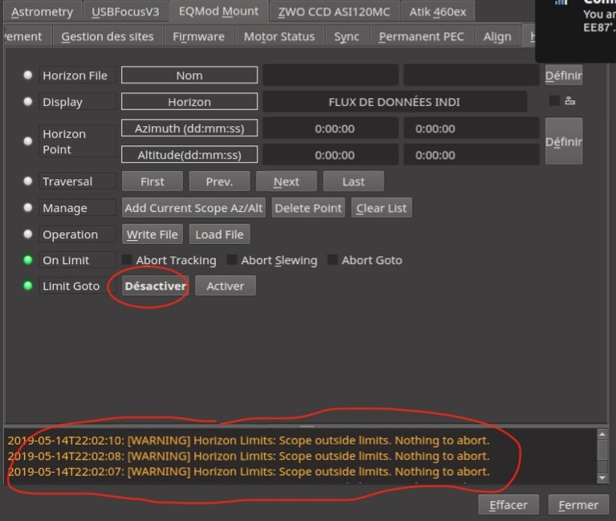
Task: Click the 22:02:08 warning log entry
Action: pos(249,456)
